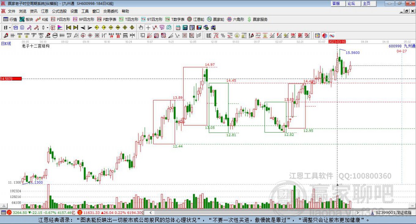This screenshot has height=224, width=416.
Task: Click the pencil drawing tool icon
Action: [x=6, y=35]
